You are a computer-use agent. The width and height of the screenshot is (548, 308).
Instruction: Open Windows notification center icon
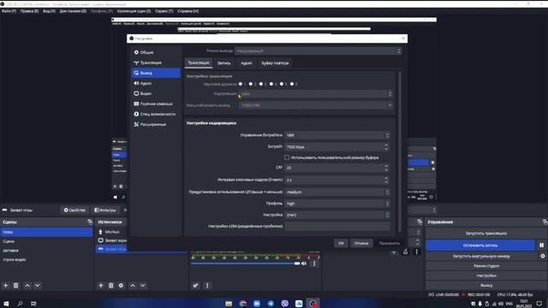coord(539,304)
